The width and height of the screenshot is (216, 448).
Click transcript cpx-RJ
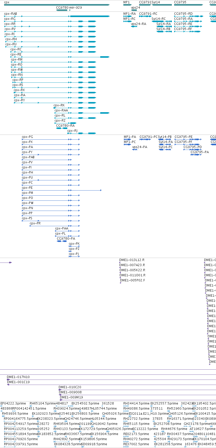[x=72, y=131]
